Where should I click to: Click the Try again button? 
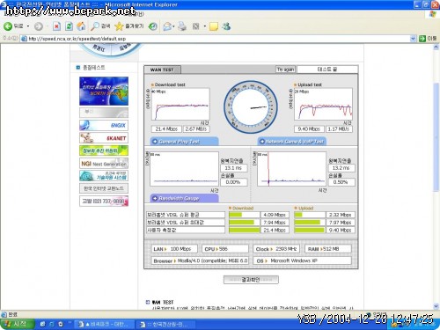285,70
